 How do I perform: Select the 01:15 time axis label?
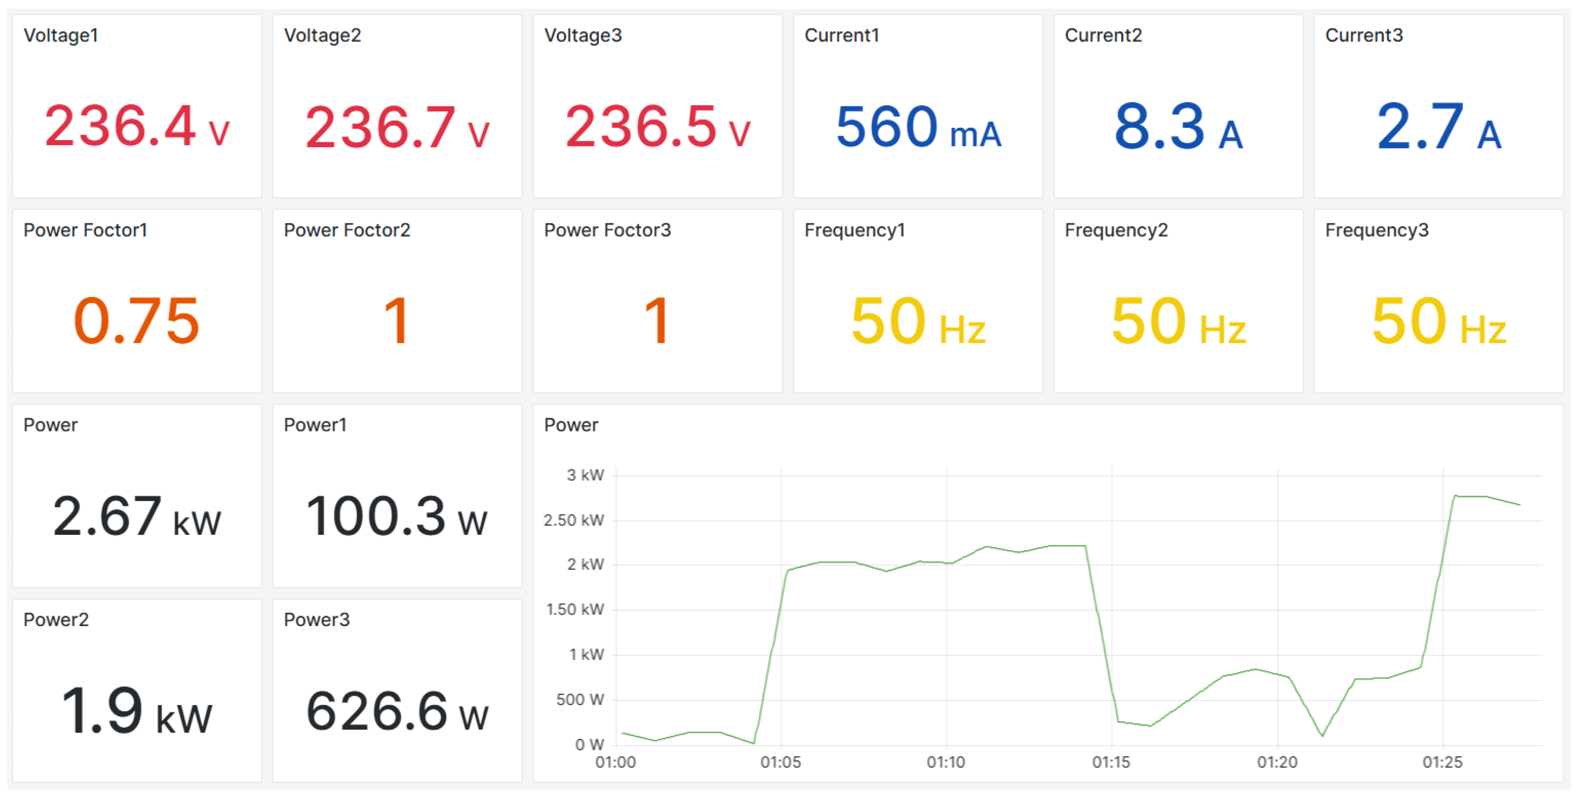[1111, 762]
